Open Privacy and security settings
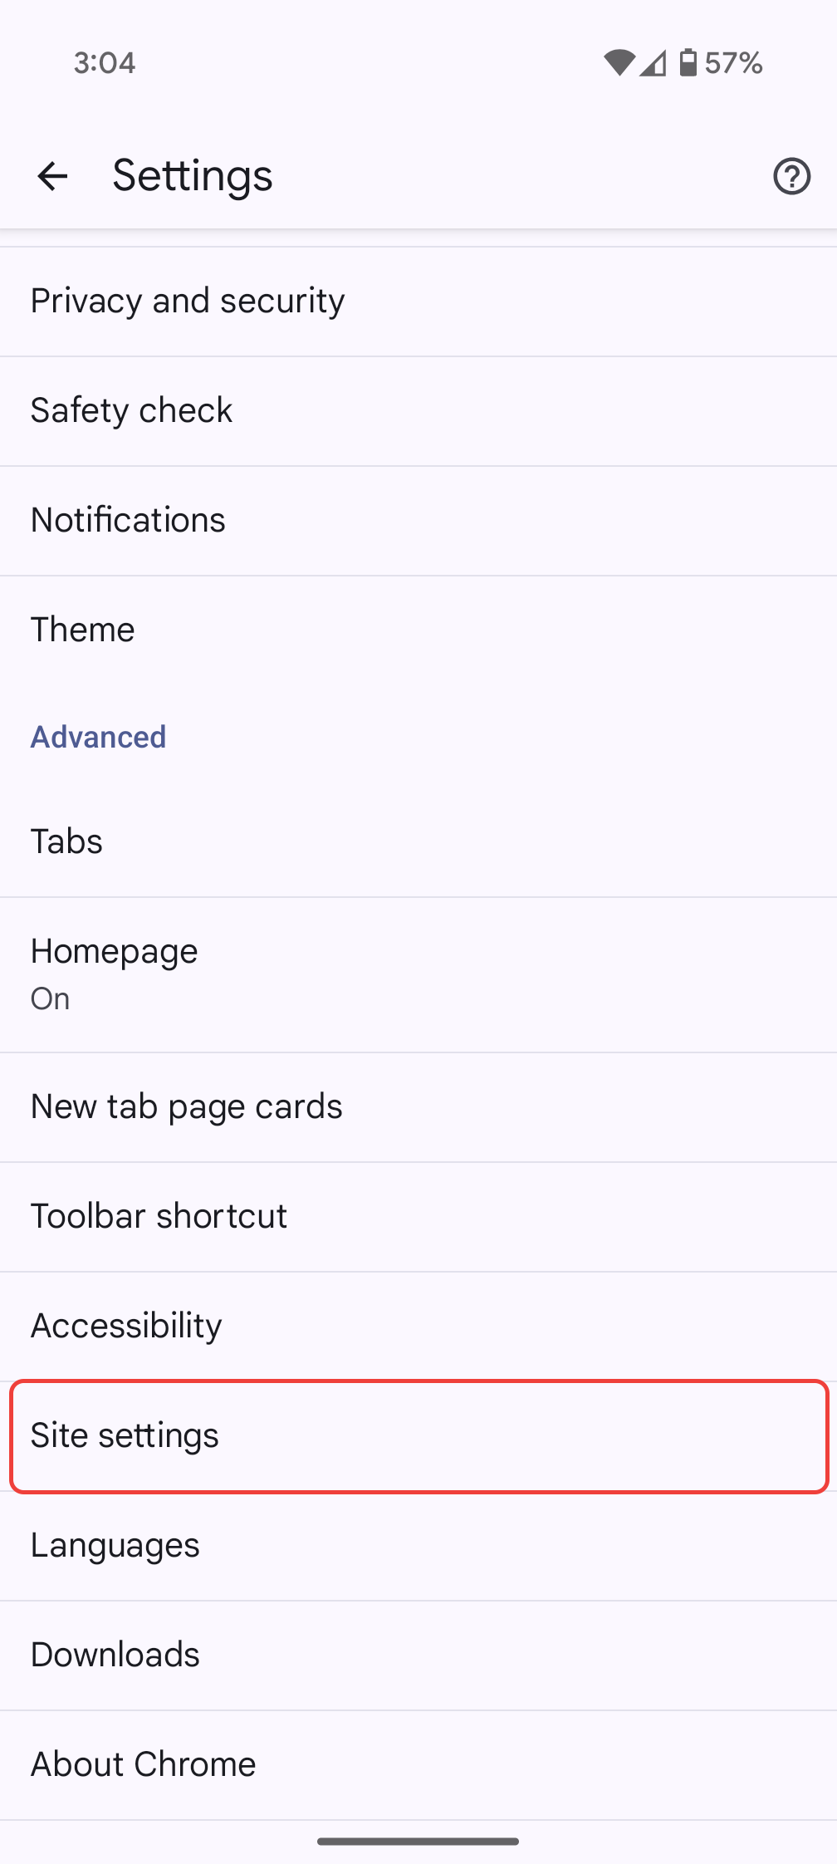 coord(418,301)
